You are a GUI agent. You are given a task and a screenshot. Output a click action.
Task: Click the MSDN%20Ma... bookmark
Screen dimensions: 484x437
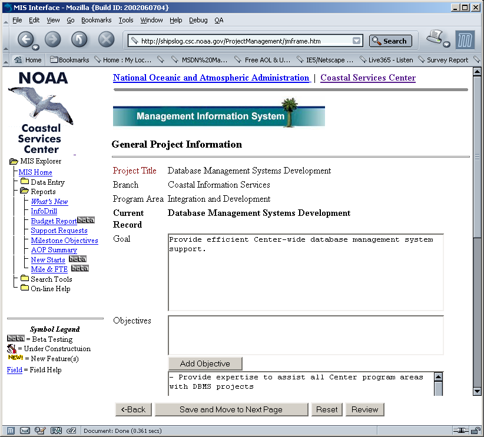pos(199,60)
